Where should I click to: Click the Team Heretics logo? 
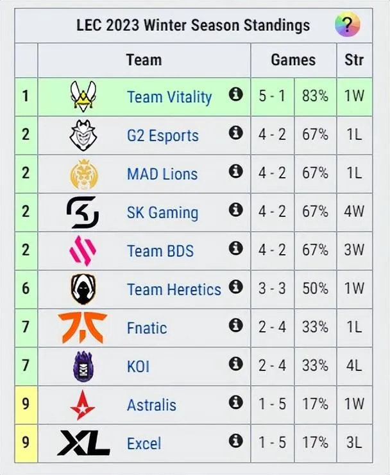tap(83, 289)
